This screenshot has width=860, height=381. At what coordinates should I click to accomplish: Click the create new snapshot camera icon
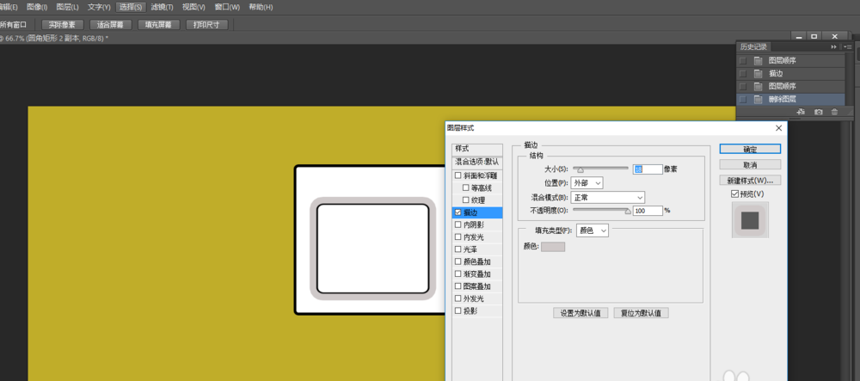(818, 113)
